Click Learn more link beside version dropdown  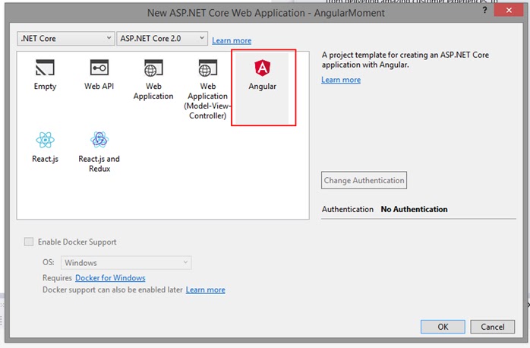click(x=232, y=40)
